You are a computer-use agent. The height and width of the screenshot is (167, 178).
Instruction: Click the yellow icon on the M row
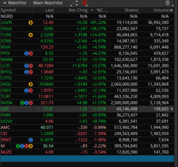point(31,146)
